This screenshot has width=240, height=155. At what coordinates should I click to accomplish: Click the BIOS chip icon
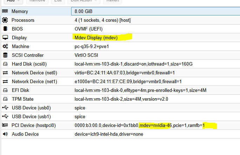[5, 29]
